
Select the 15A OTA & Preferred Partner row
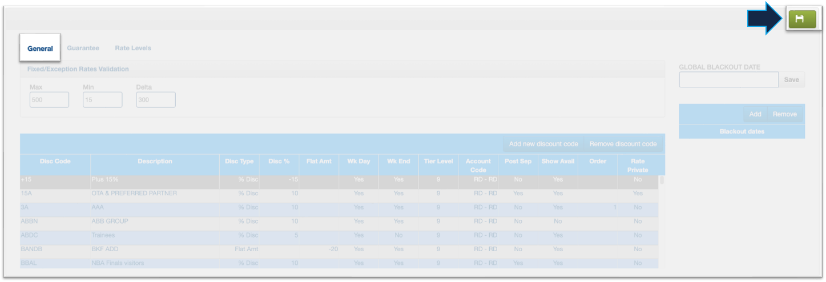(x=154, y=194)
